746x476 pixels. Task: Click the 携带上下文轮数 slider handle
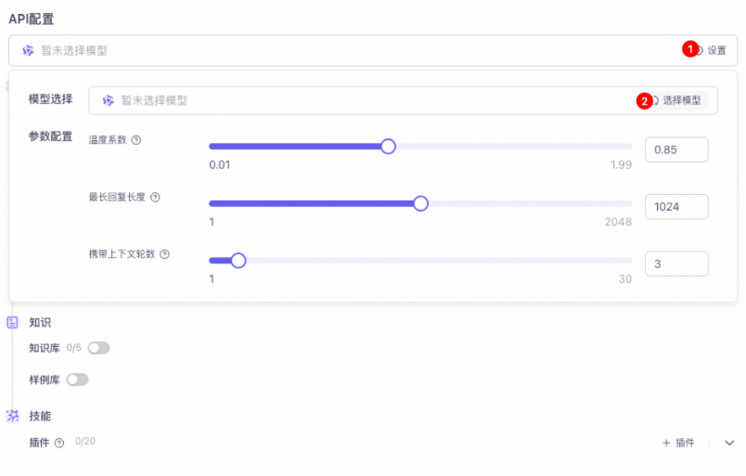click(238, 261)
